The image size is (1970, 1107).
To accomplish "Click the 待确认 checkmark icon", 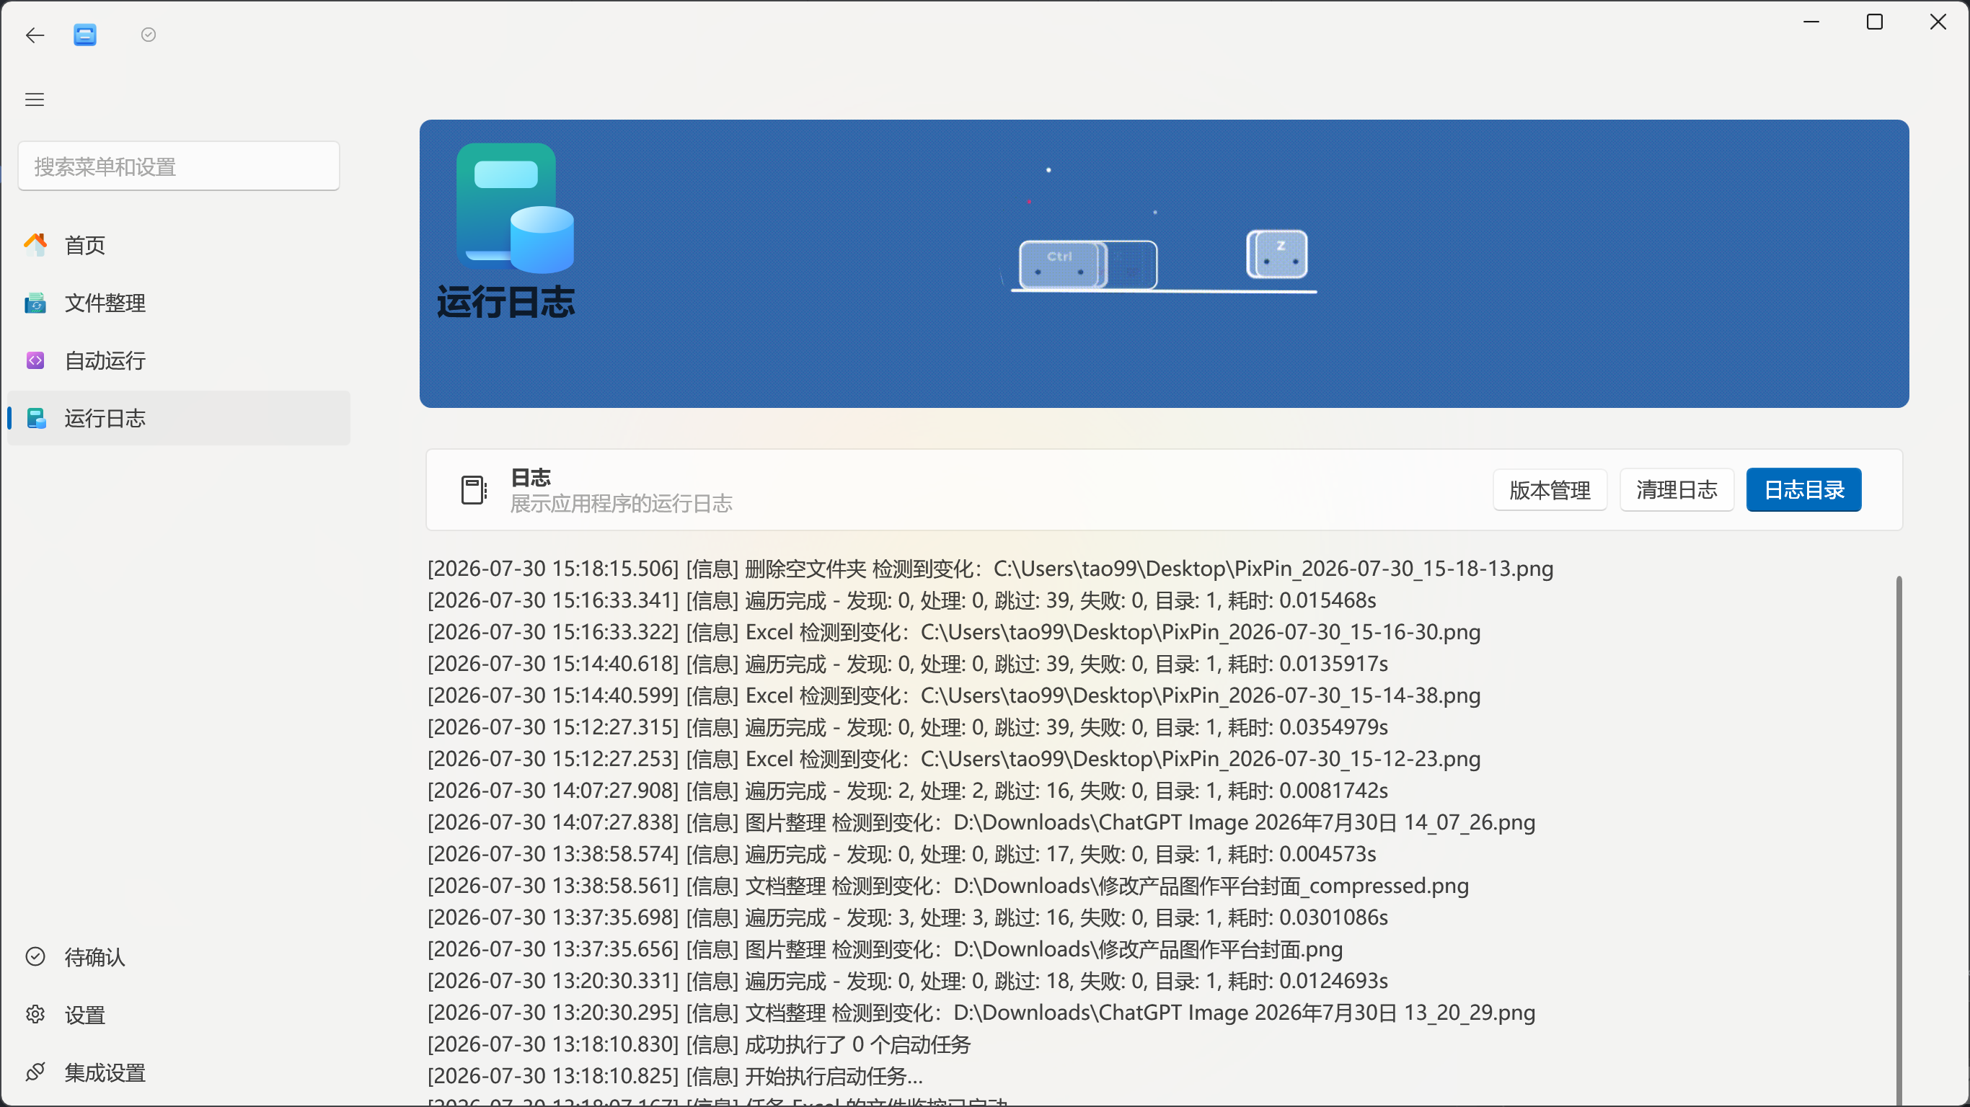I will (35, 956).
